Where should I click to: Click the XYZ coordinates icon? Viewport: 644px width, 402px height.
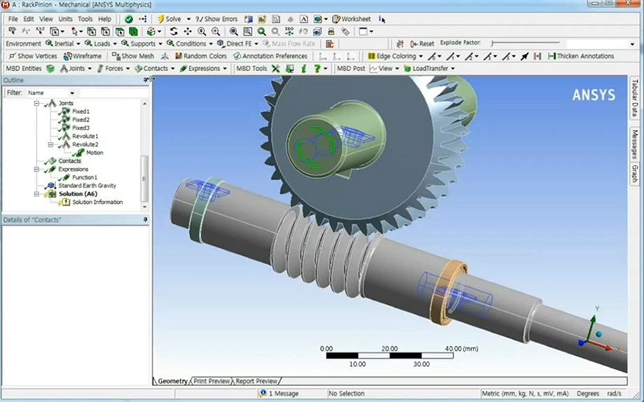coord(40,31)
